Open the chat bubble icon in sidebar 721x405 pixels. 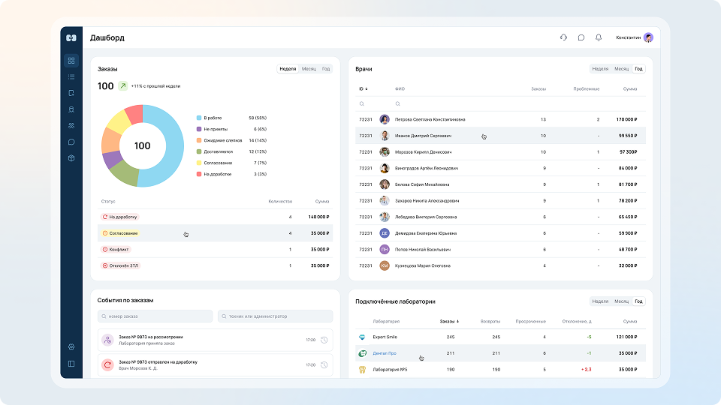pyautogui.click(x=71, y=142)
